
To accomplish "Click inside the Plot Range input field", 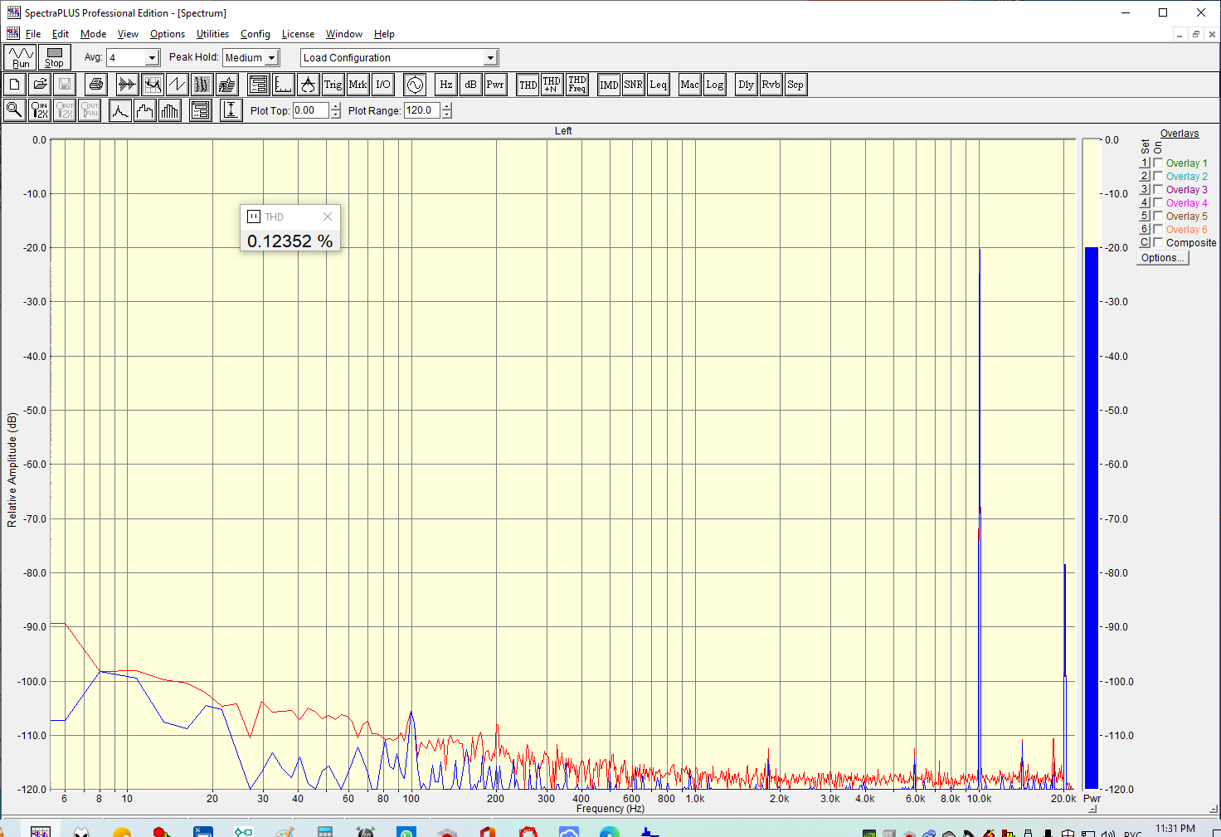I will tap(421, 110).
